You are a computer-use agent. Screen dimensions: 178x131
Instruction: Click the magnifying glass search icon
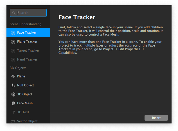14,13
